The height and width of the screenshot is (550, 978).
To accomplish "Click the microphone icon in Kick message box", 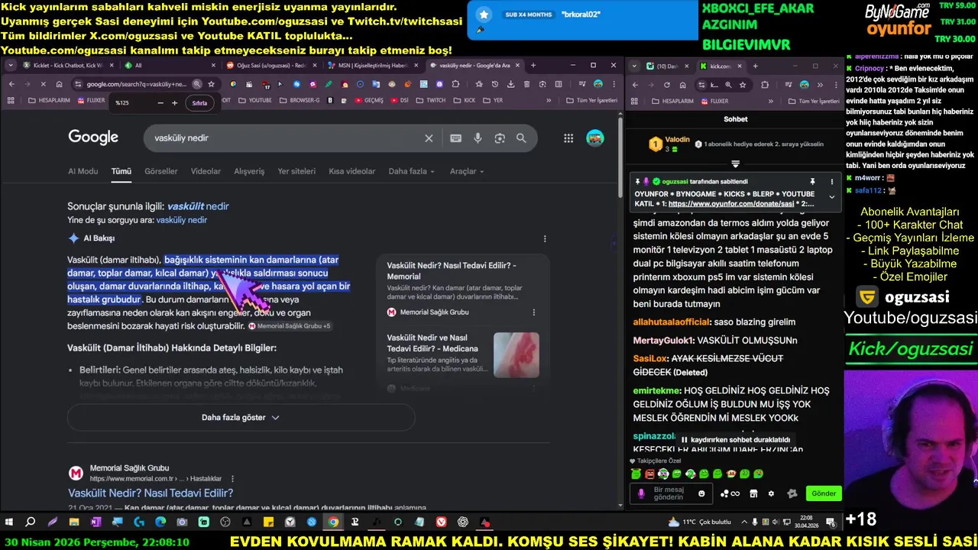I will [641, 493].
